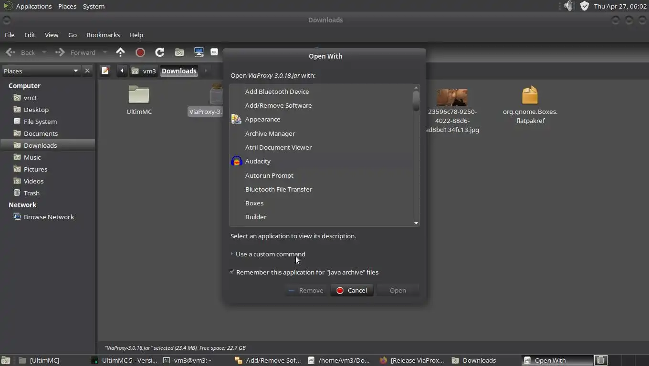Open the Places panel menu
The width and height of the screenshot is (649, 366).
click(x=67, y=6)
